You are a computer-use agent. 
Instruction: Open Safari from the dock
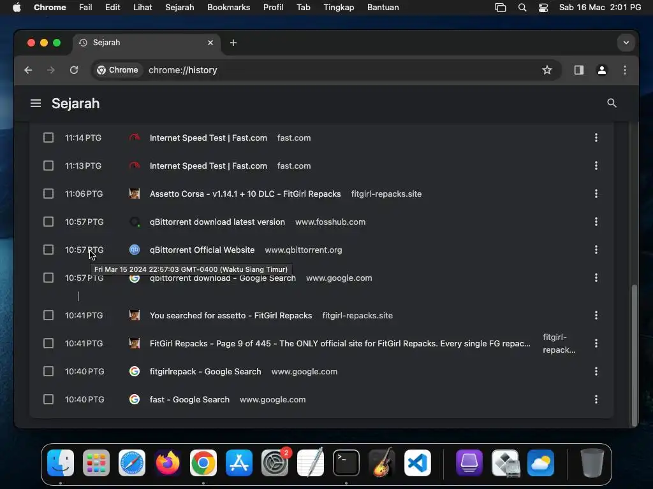pos(132,463)
